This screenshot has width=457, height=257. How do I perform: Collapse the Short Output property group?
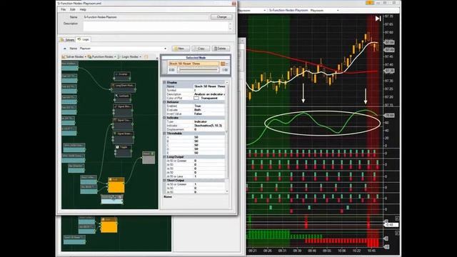pos(164,181)
